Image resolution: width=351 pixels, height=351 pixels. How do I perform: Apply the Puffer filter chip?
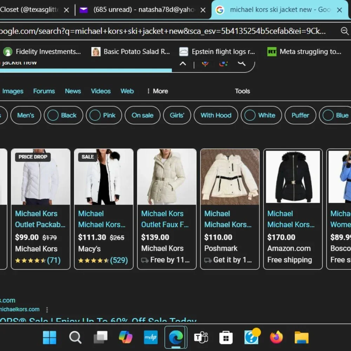tap(300, 115)
